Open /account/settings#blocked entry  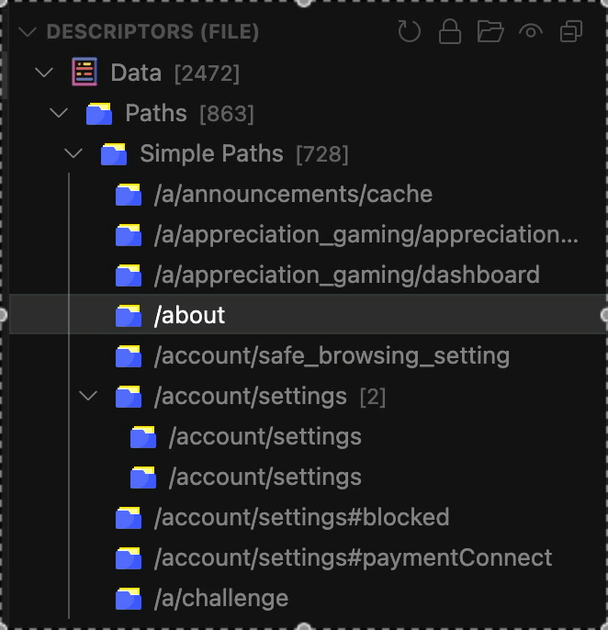(301, 518)
